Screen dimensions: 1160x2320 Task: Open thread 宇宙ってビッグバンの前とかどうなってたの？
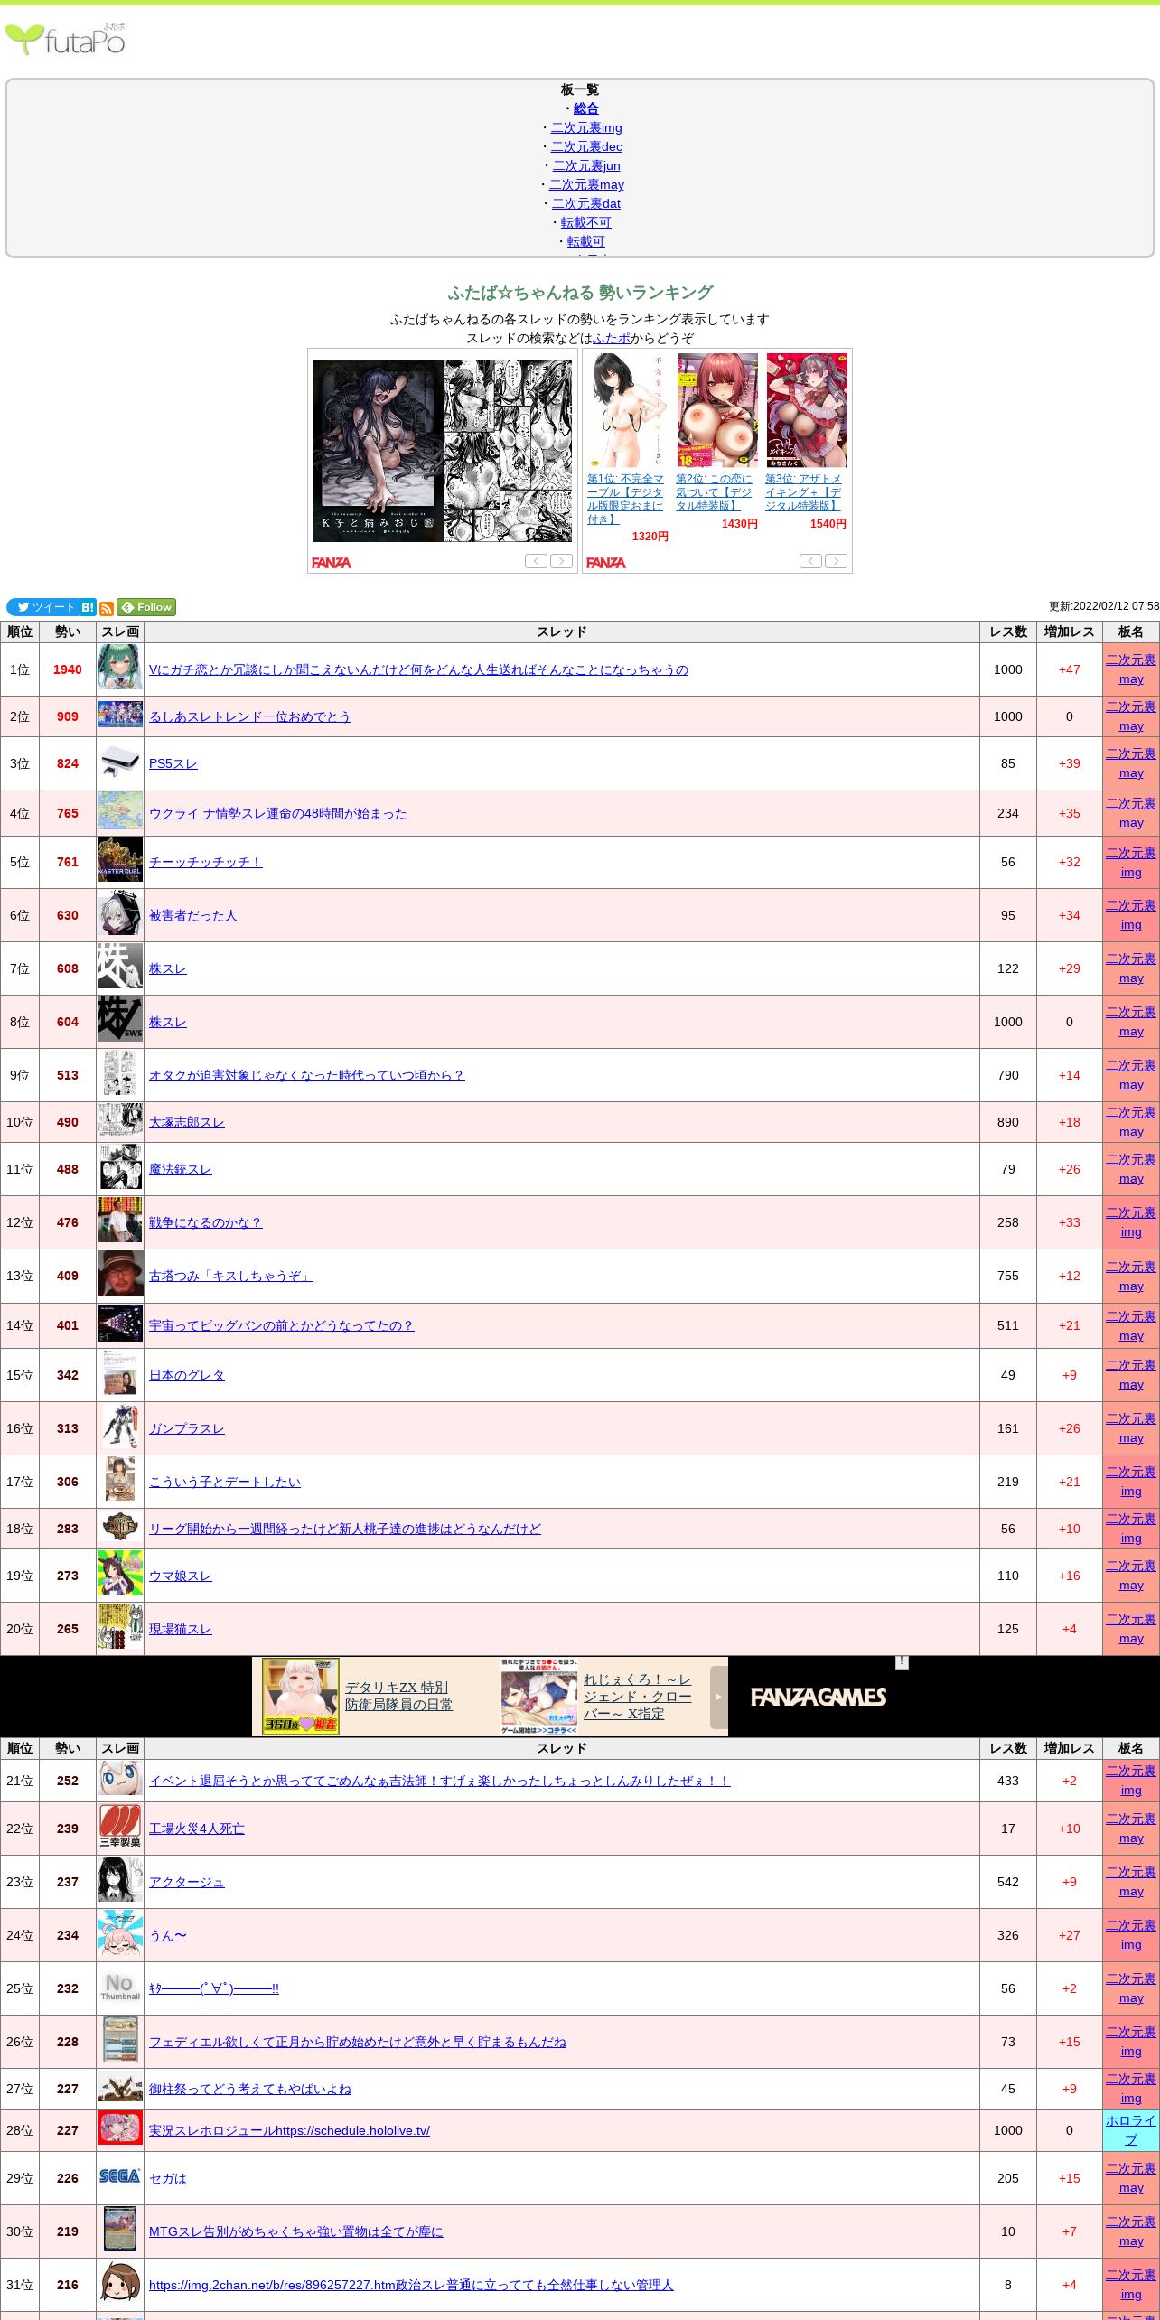pos(281,1325)
